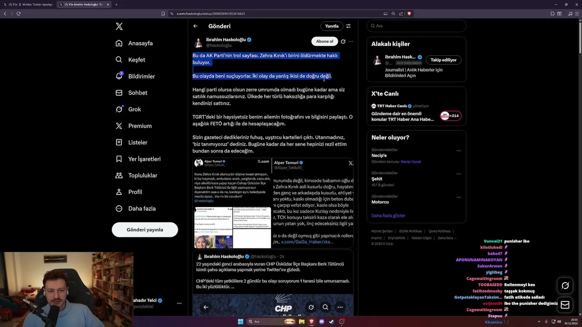Open İbrahim Haskoloğlu post author name

(226, 40)
